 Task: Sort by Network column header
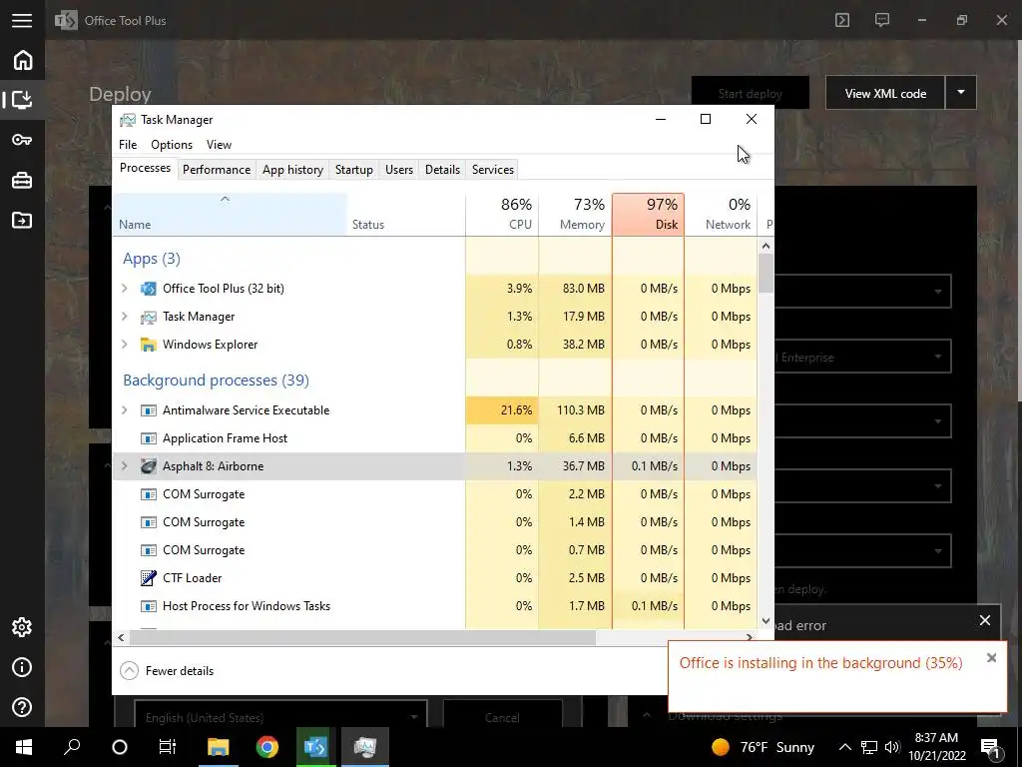point(721,214)
